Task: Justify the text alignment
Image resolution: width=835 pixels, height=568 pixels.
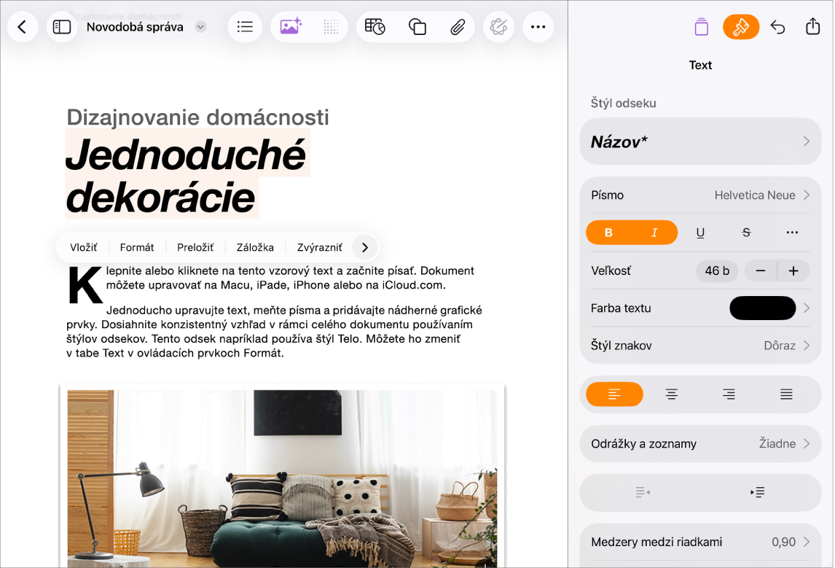Action: pyautogui.click(x=786, y=394)
